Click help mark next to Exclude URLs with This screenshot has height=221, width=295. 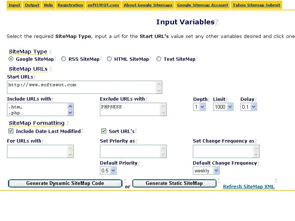146,99
